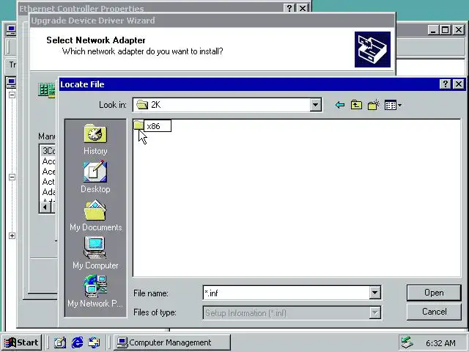469x352 pixels.
Task: Click the Upgrade Device Driver Wizard hardware icon
Action: coord(372,49)
